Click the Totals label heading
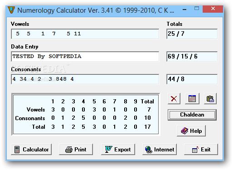The height and width of the screenshot is (170, 233). [x=175, y=24]
